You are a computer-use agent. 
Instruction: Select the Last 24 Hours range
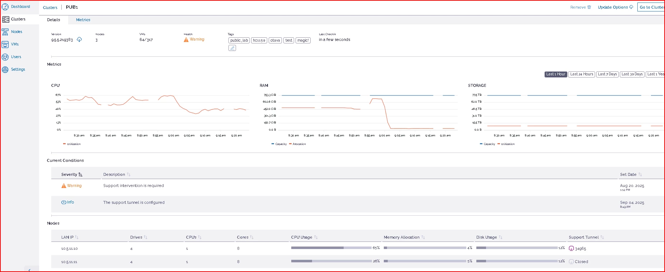[582, 74]
